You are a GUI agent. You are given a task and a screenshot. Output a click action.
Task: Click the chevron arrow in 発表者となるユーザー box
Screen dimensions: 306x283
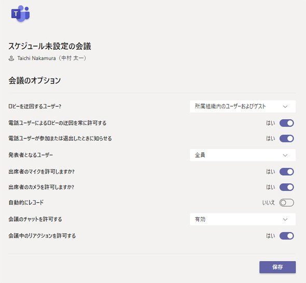(285, 155)
